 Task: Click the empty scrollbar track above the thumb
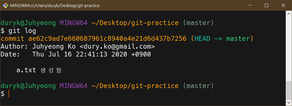pos(289,49)
